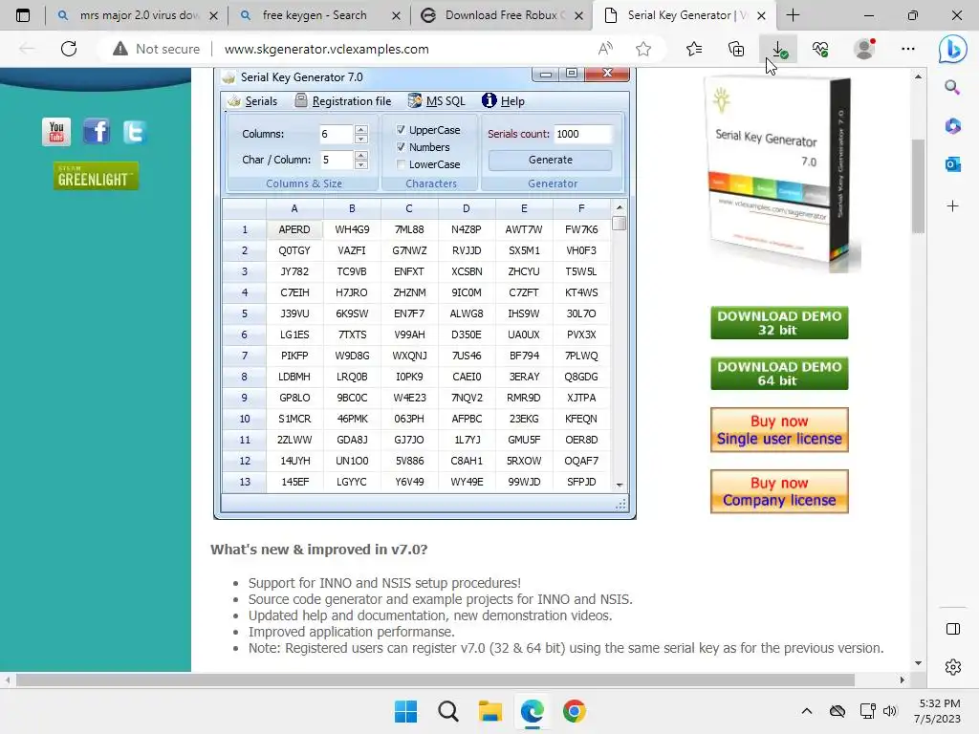Viewport: 979px width, 734px height.
Task: Click the page horizontal scrollbar thumb
Action: coord(435,680)
